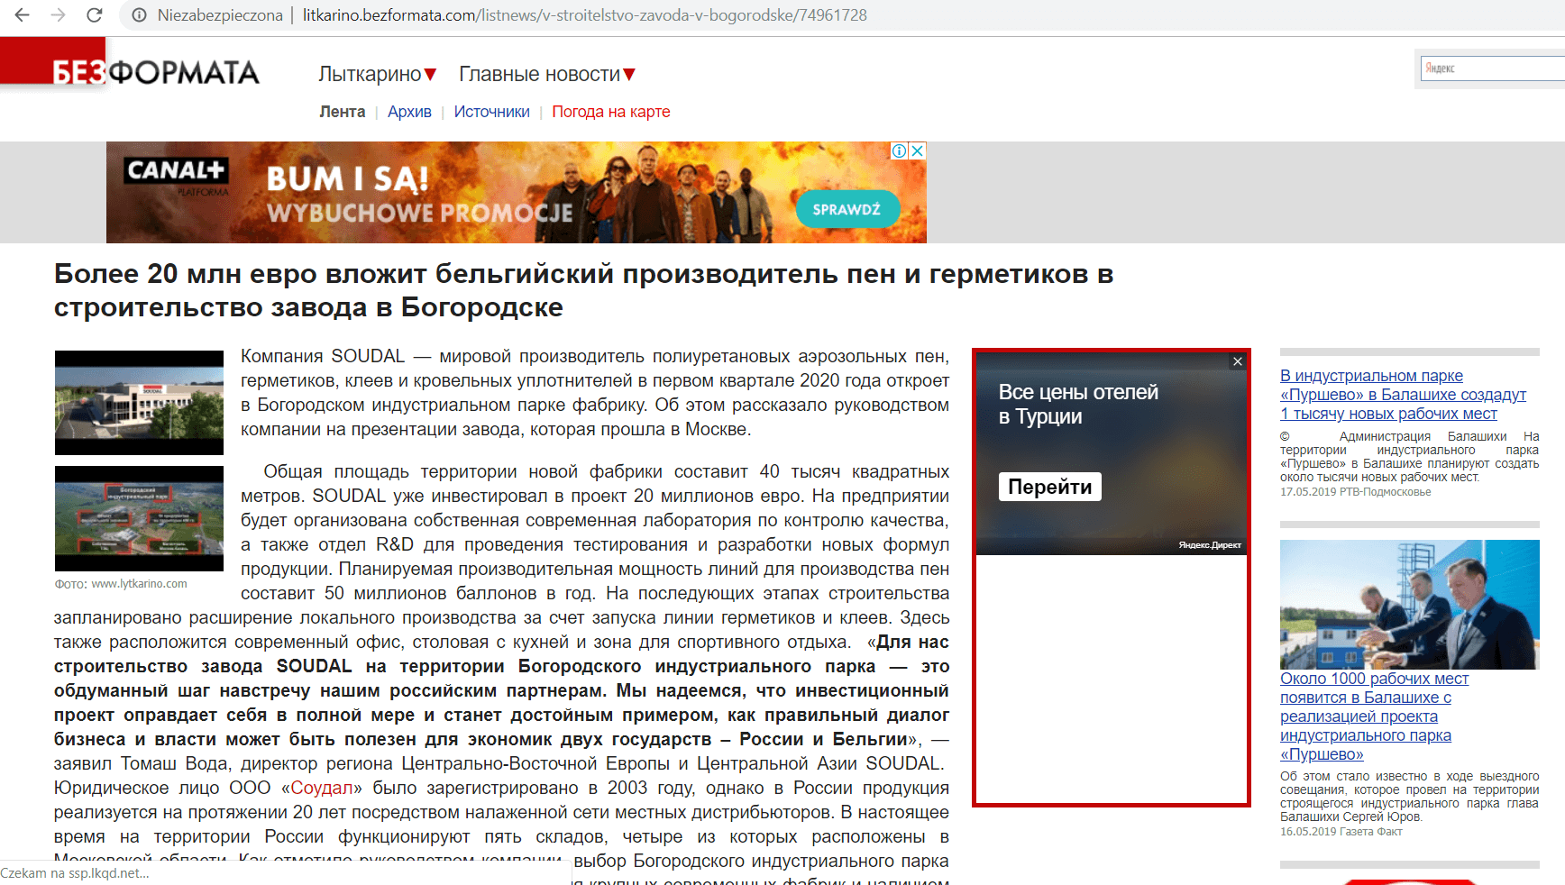Click the 16.05.2019 Газета Факт source line
The image size is (1565, 885).
click(1341, 832)
